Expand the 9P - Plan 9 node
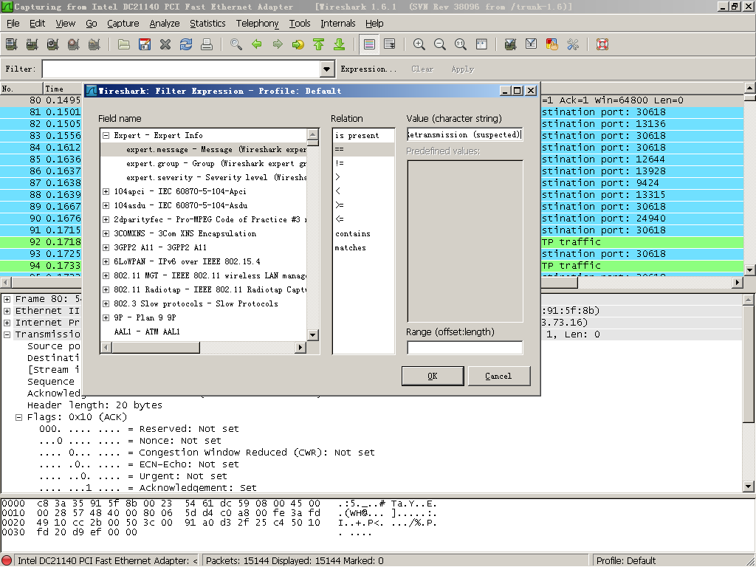 tap(106, 317)
